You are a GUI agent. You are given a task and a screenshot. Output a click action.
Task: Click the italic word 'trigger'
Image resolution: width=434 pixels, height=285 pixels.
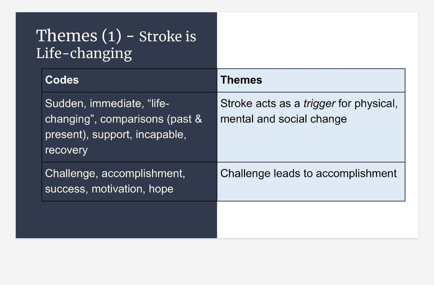point(319,104)
